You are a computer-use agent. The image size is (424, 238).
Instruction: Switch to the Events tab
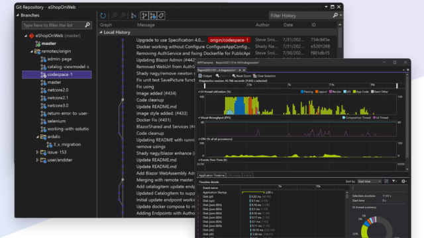click(247, 175)
